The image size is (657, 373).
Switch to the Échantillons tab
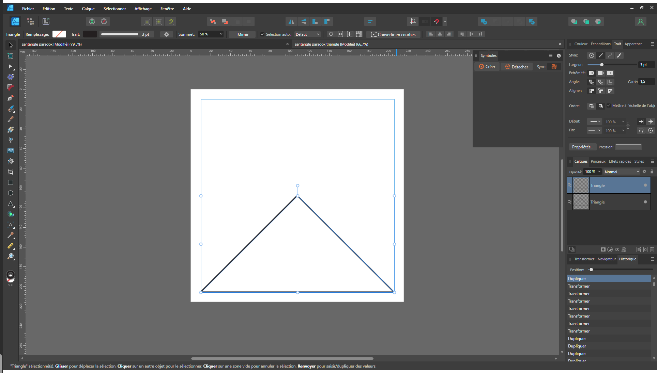pyautogui.click(x=600, y=44)
